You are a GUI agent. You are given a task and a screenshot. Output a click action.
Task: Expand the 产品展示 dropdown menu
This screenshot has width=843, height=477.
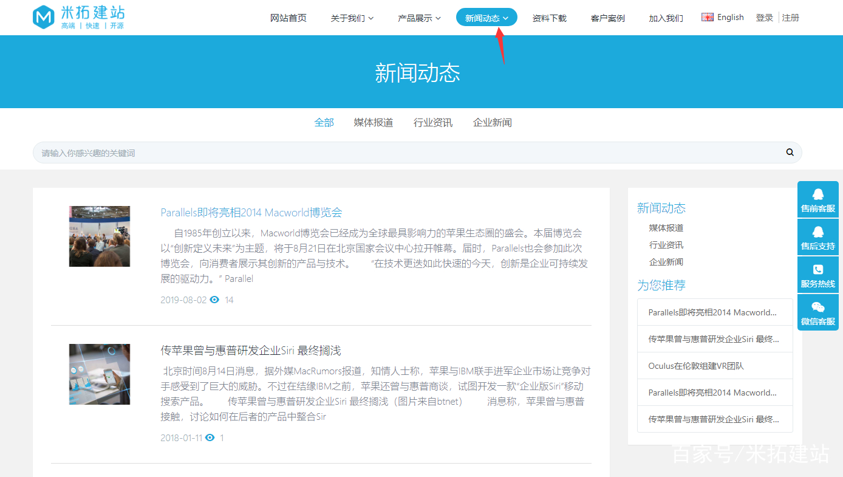(x=419, y=18)
